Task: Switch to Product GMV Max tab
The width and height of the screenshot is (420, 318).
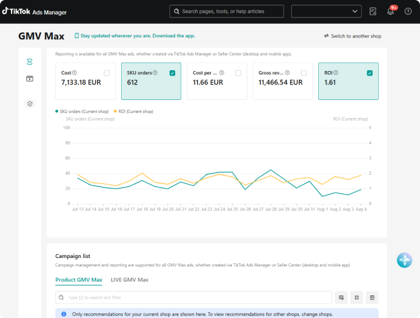Action: (79, 280)
